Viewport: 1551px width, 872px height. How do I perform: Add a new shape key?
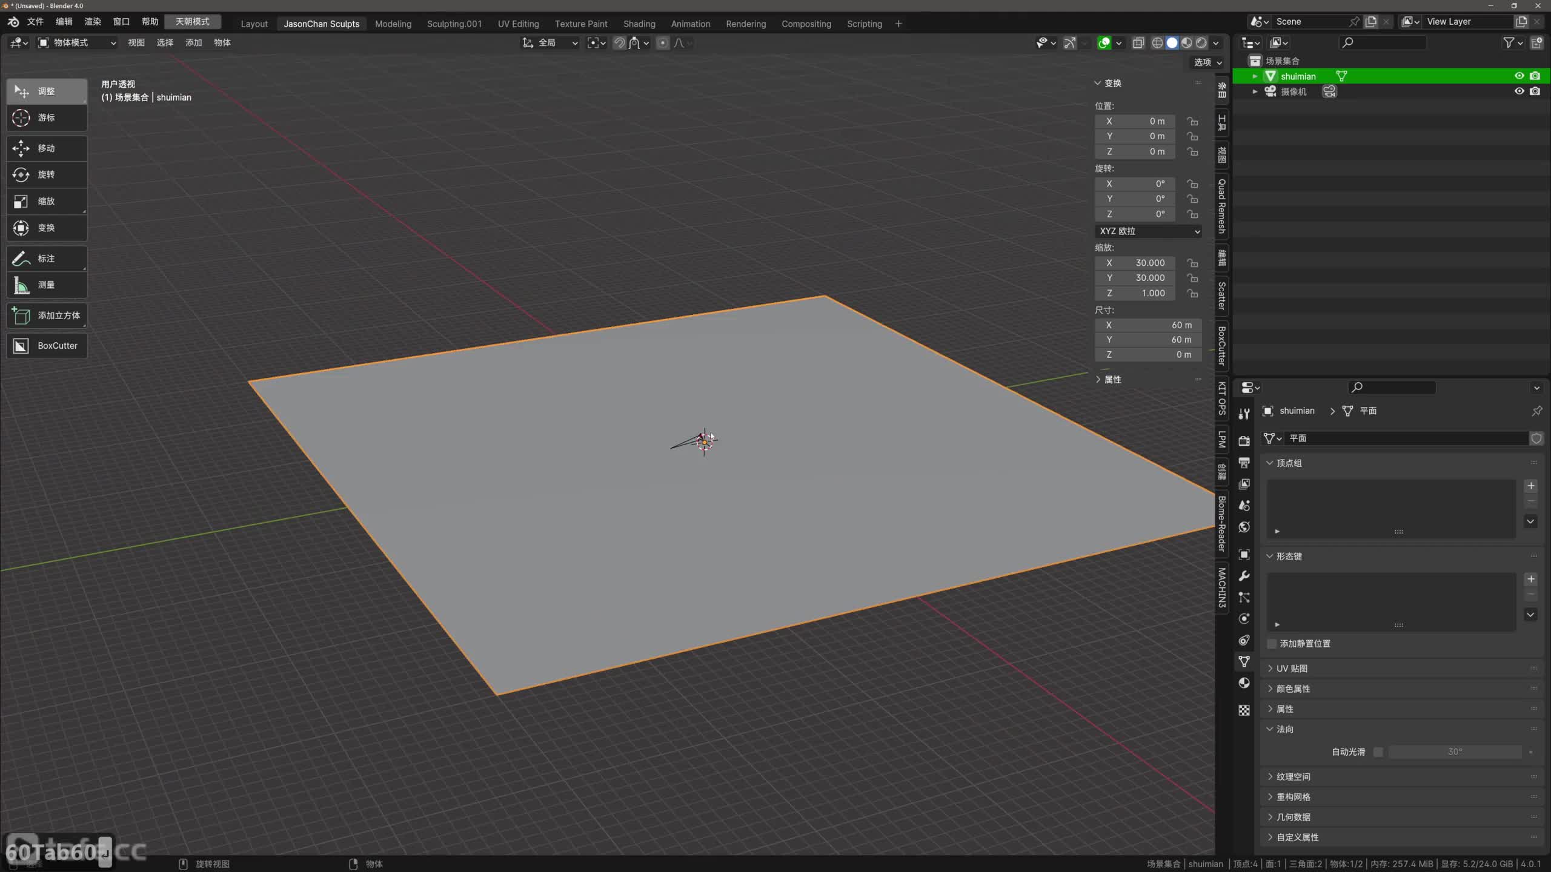point(1530,579)
